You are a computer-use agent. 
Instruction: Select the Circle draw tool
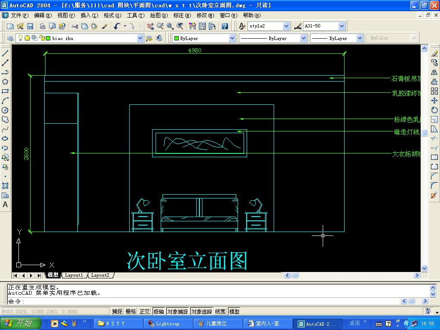pyautogui.click(x=5, y=110)
